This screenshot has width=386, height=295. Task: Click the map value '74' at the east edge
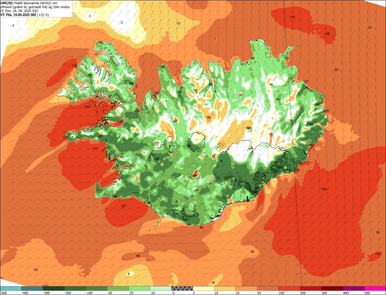click(378, 233)
